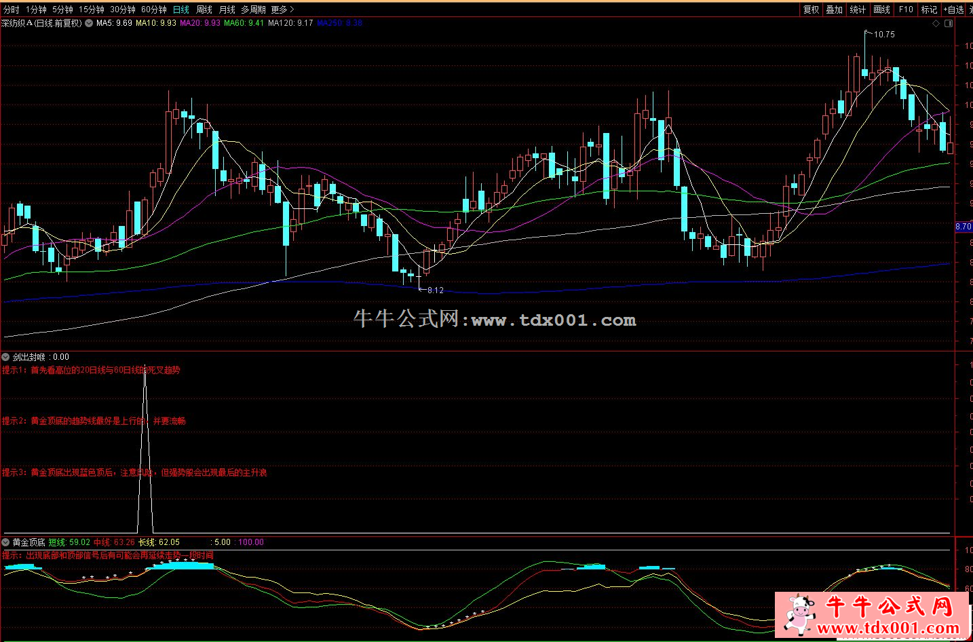The width and height of the screenshot is (973, 642).
Task: Click the 标记 mark button
Action: 929,10
